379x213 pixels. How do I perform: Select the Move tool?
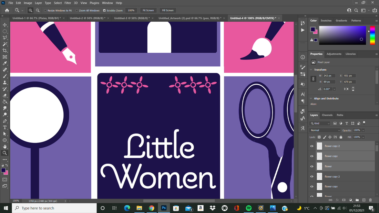[4, 25]
